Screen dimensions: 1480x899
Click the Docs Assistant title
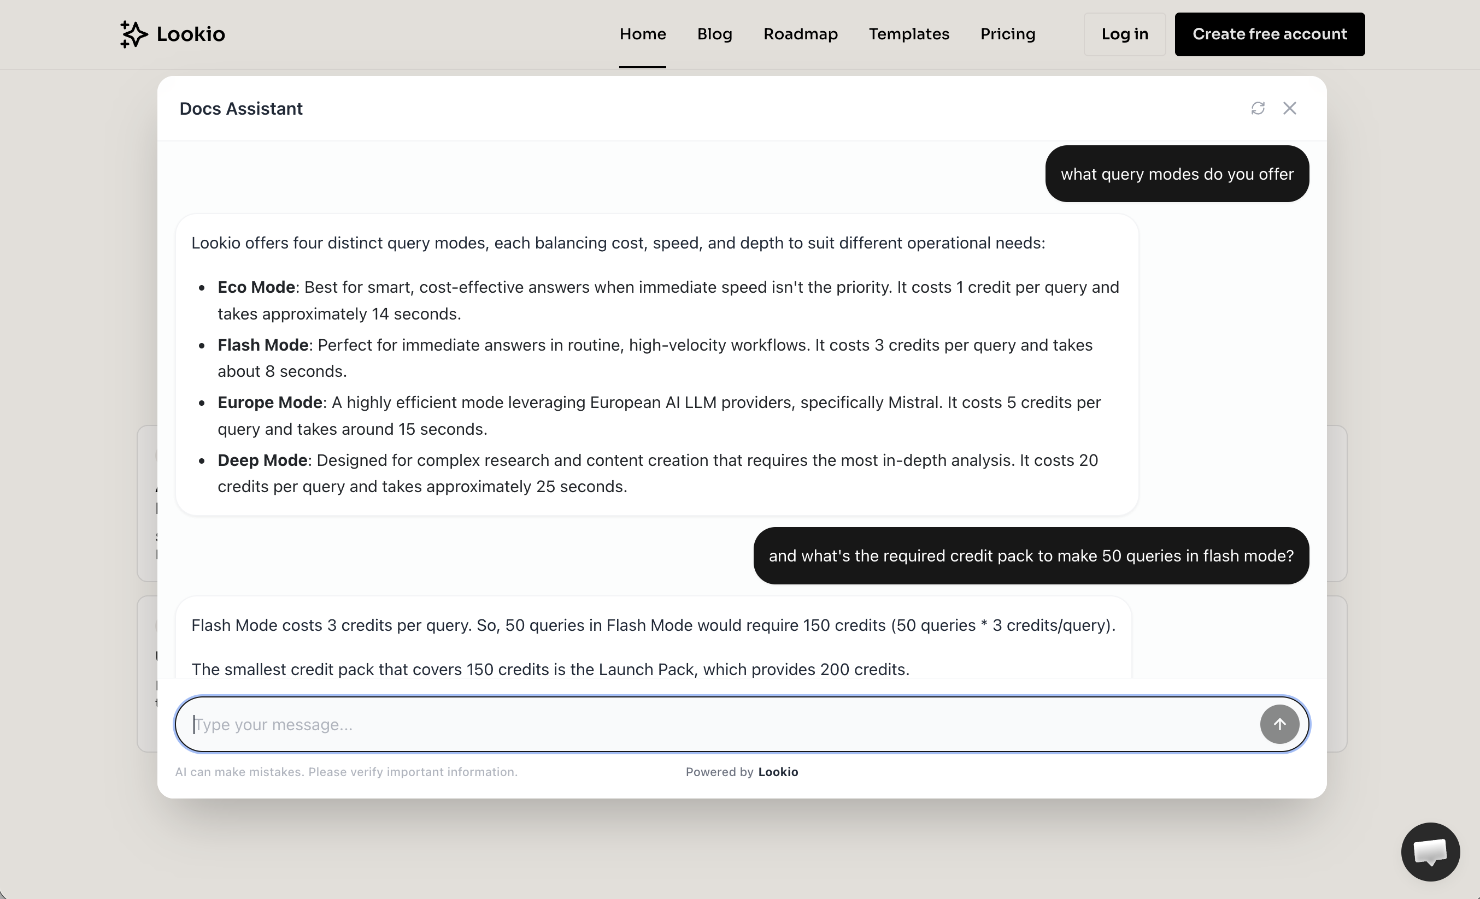tap(240, 109)
